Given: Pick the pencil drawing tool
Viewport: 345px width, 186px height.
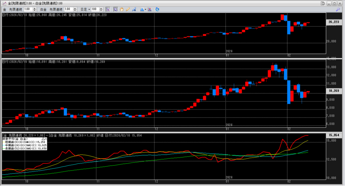Looking at the screenshot, I should 128,9.
